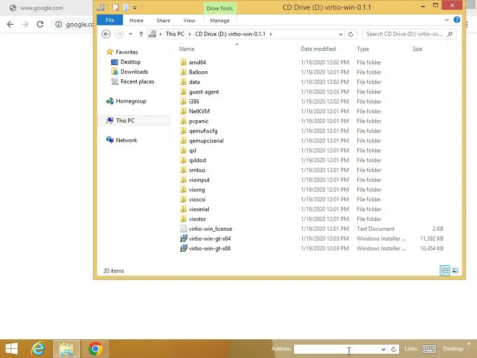
Task: Select the virtio-win-gt-x86 installer icon
Action: (x=184, y=248)
